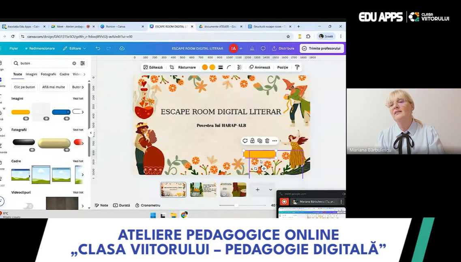
Task: Reload the Canva page
Action: click(13, 36)
